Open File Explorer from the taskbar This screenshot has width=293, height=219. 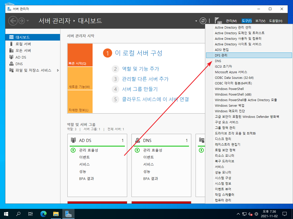56,214
